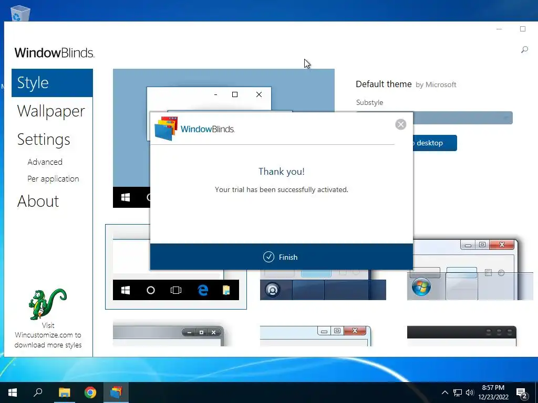This screenshot has width=538, height=403.
Task: Select the light blue red-close style thumbnail
Action: [x=315, y=336]
